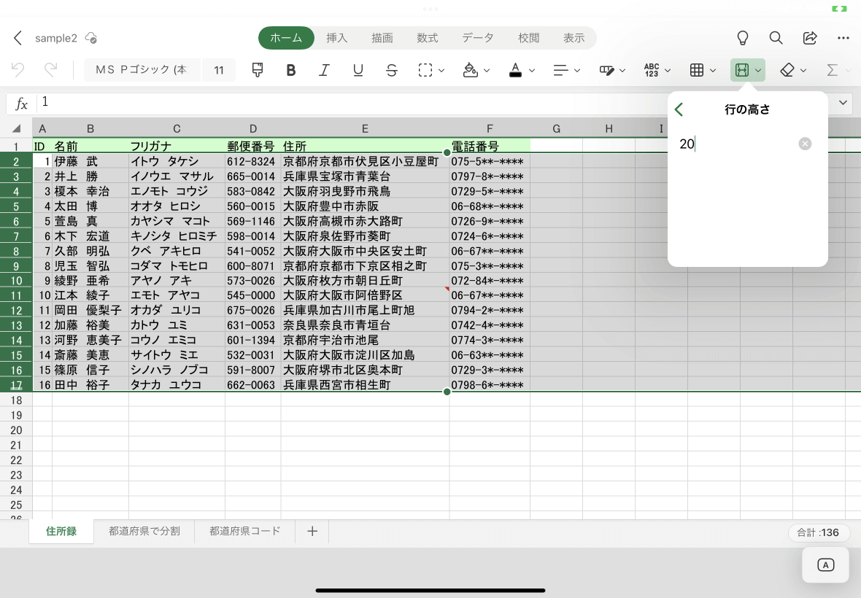Open the 都道府県コード sheet tab
This screenshot has width=861, height=598.
(x=245, y=531)
